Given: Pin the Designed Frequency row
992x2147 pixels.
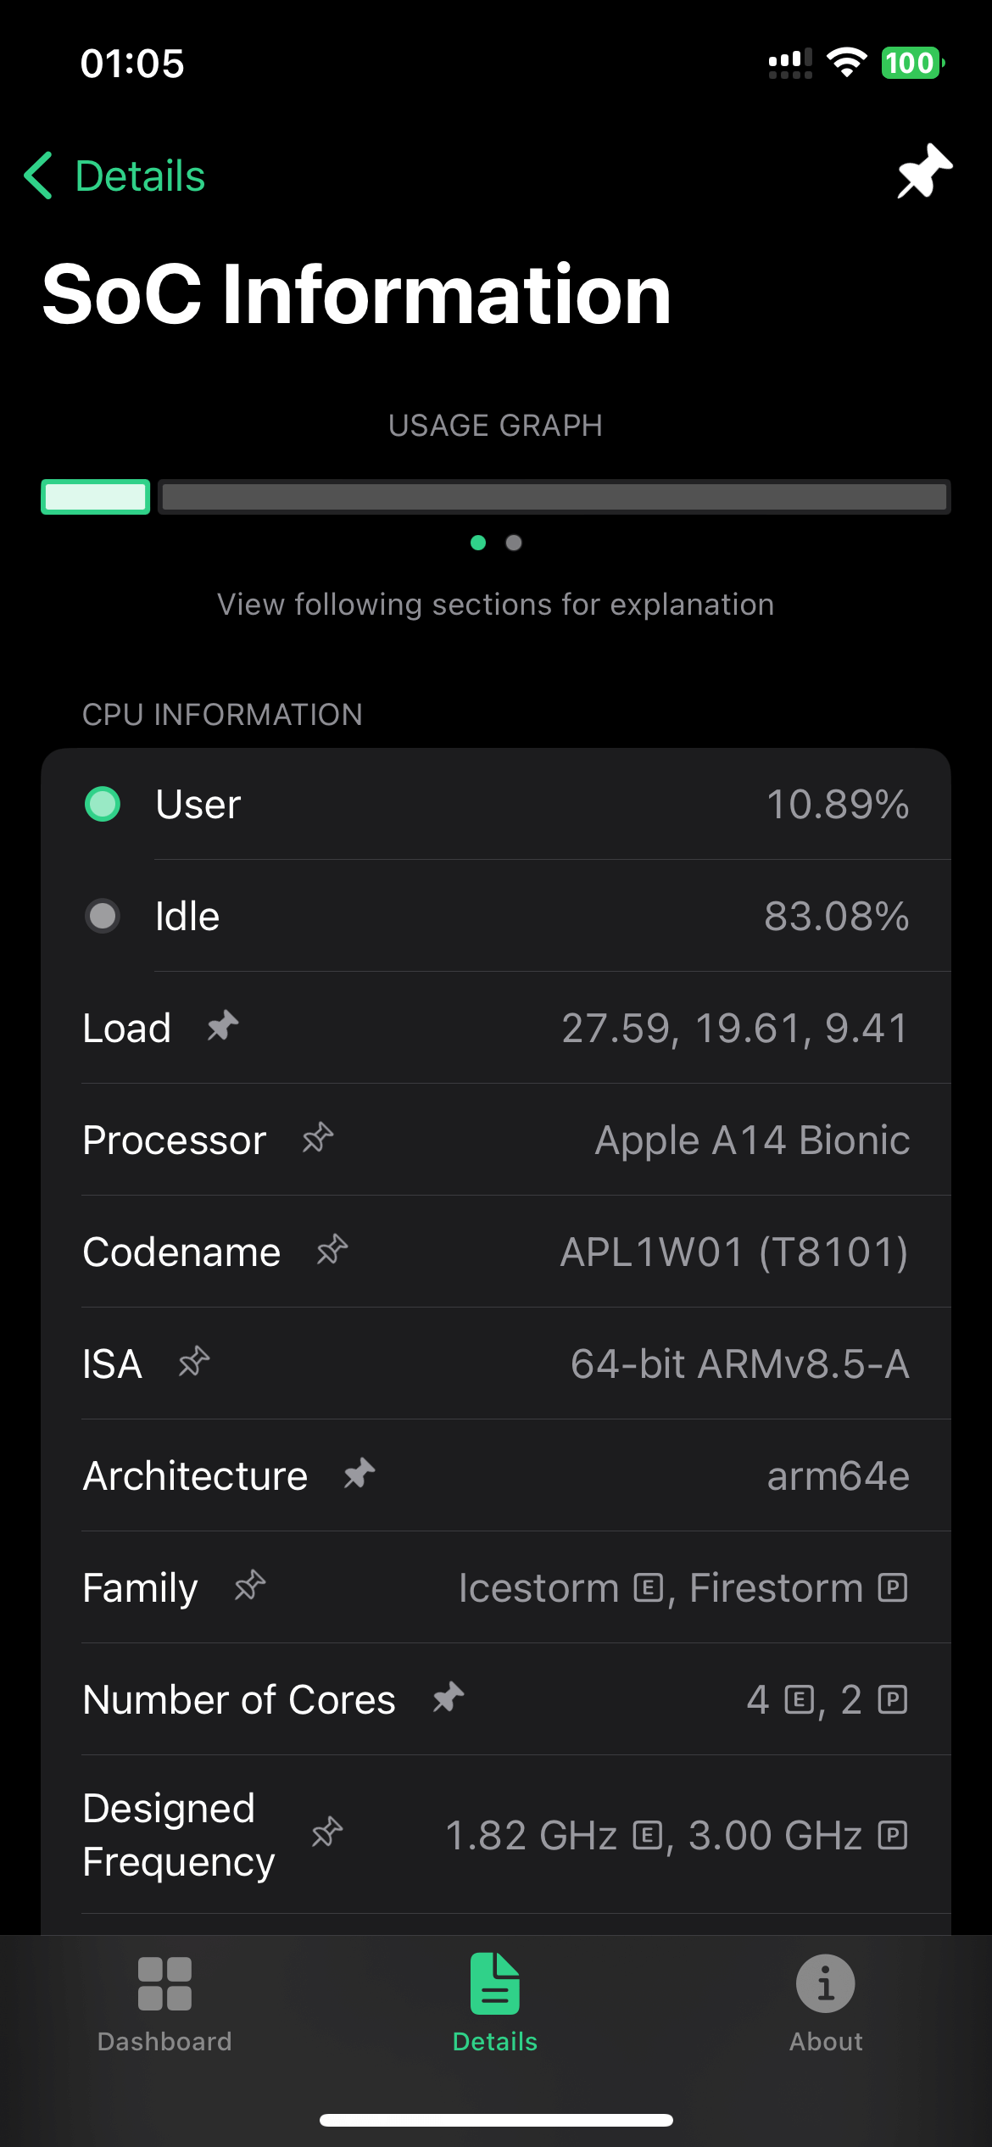Looking at the screenshot, I should [x=327, y=1833].
